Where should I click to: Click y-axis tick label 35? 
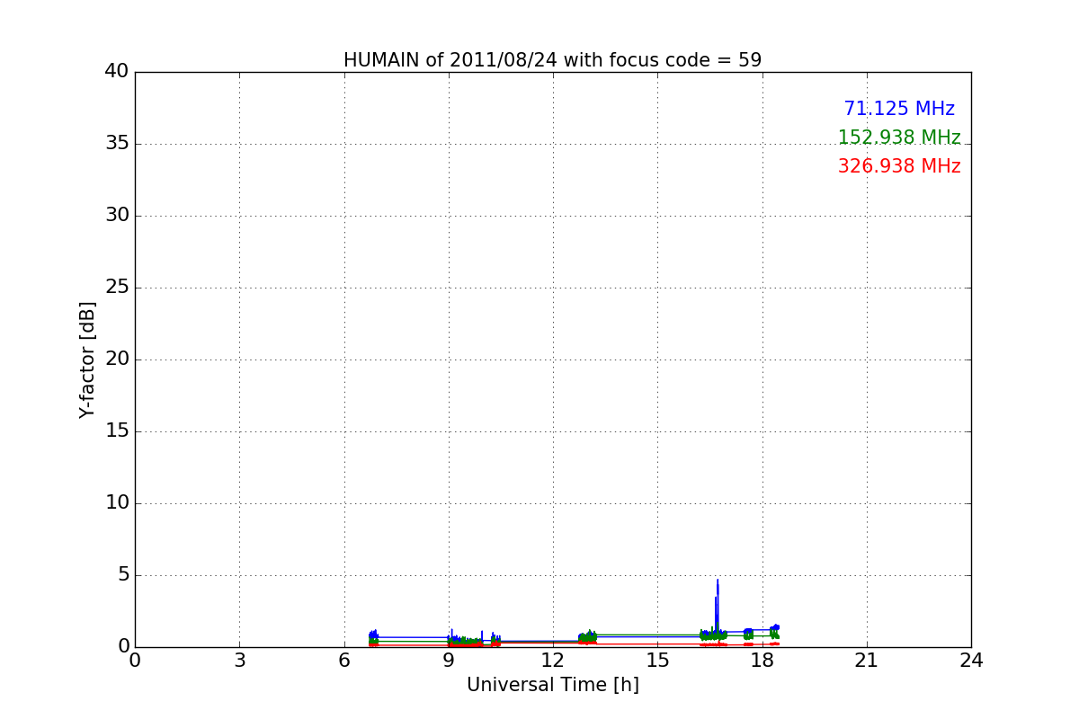pyautogui.click(x=117, y=143)
